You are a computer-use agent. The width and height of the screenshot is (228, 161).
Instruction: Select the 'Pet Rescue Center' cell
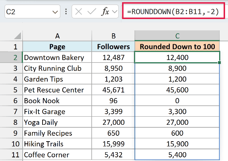coord(57,90)
